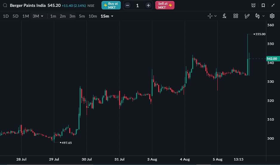Decrease quantity with minus button
This screenshot has width=280, height=165.
coord(127,6)
